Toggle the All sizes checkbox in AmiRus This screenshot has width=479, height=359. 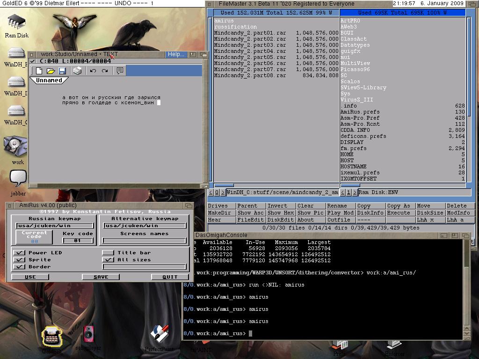108,260
